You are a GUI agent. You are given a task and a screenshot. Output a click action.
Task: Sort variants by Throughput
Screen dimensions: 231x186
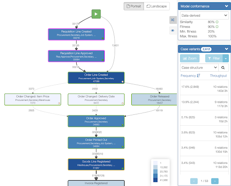(218, 76)
